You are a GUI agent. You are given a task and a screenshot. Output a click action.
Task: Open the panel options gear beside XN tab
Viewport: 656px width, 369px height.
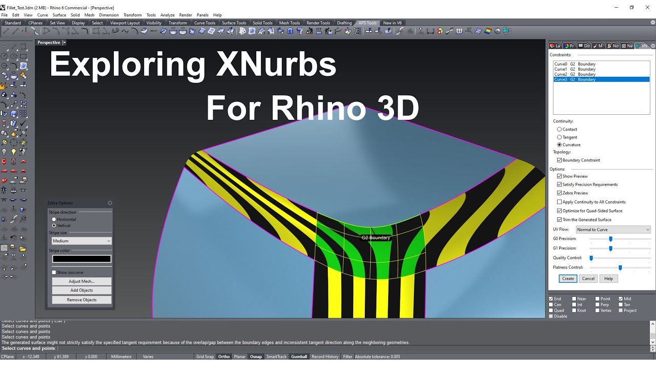653,46
